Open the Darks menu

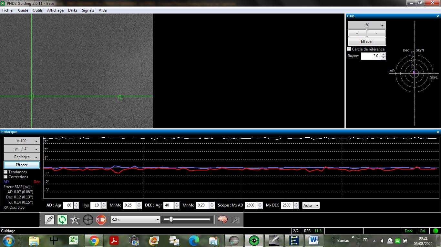pos(73,10)
